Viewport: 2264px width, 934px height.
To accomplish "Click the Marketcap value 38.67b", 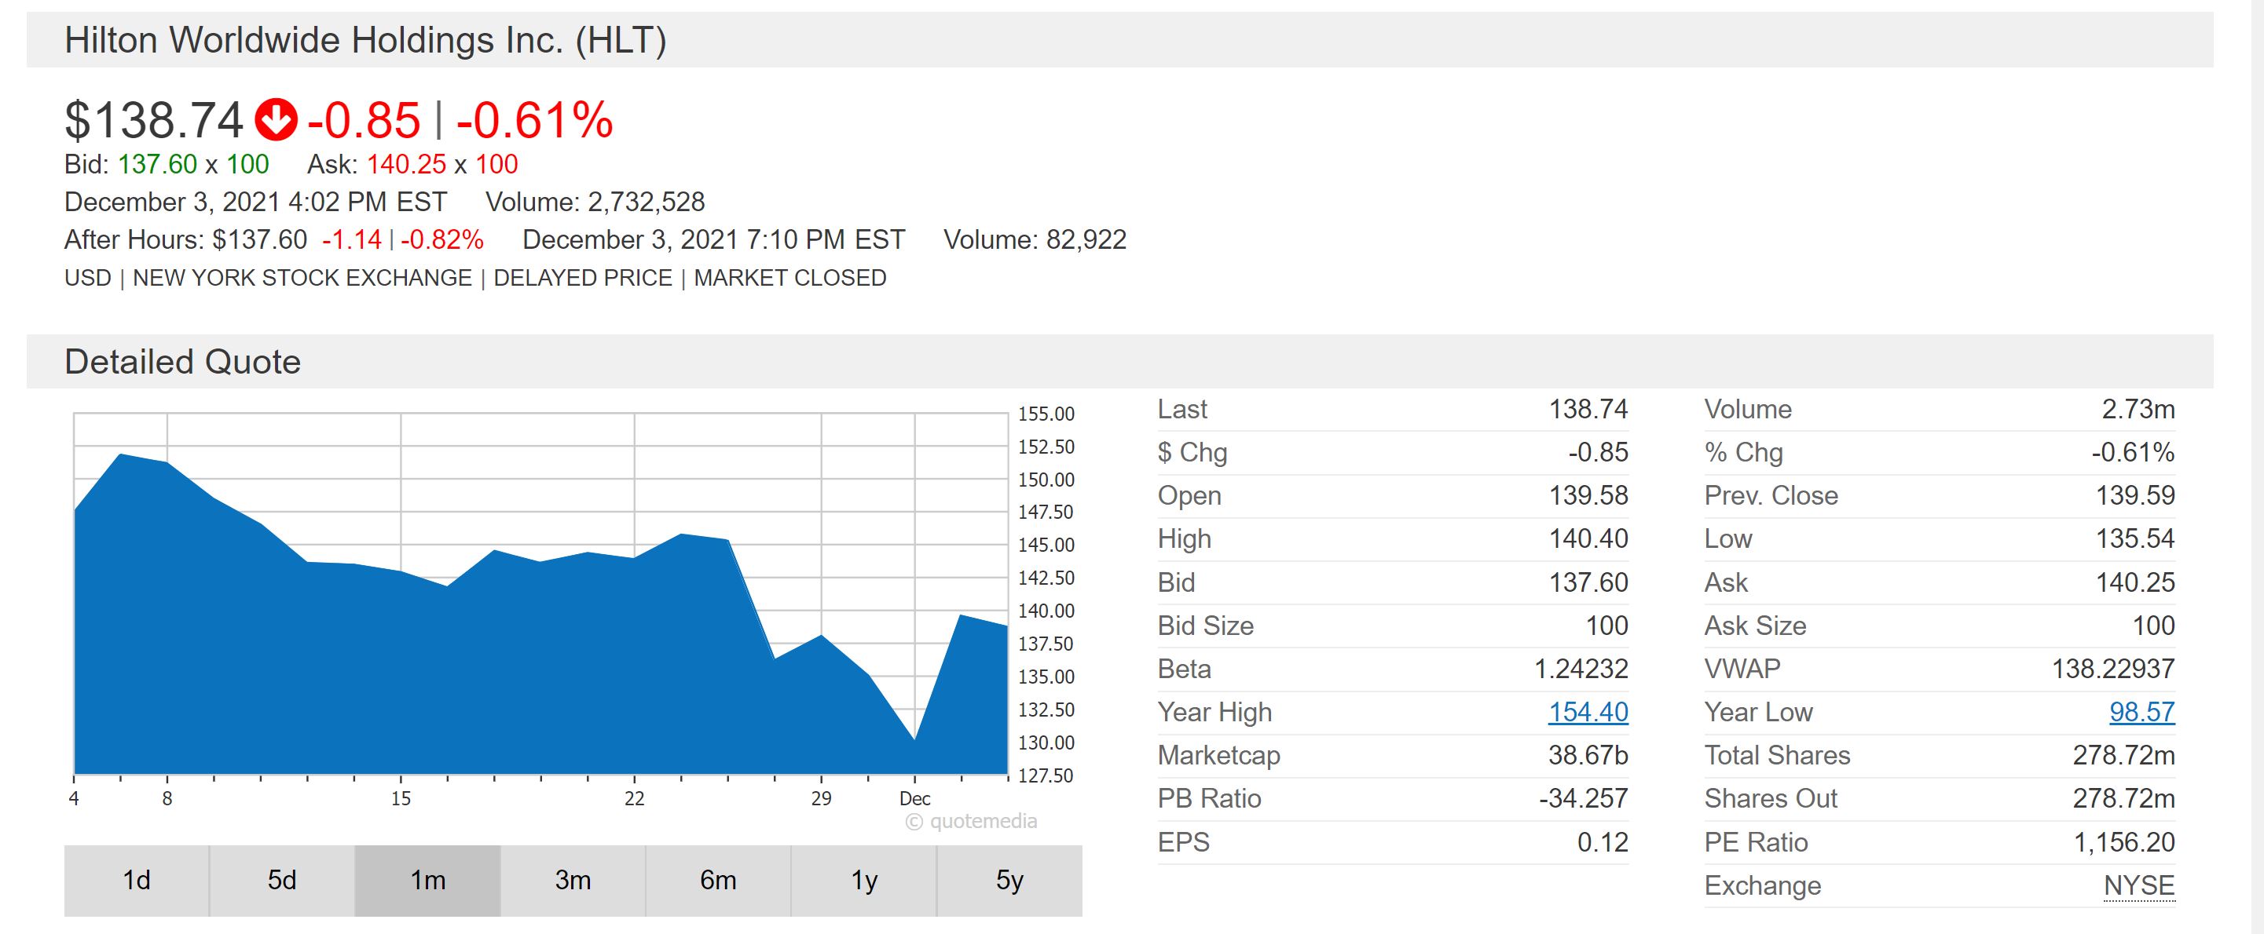I will (x=1588, y=756).
